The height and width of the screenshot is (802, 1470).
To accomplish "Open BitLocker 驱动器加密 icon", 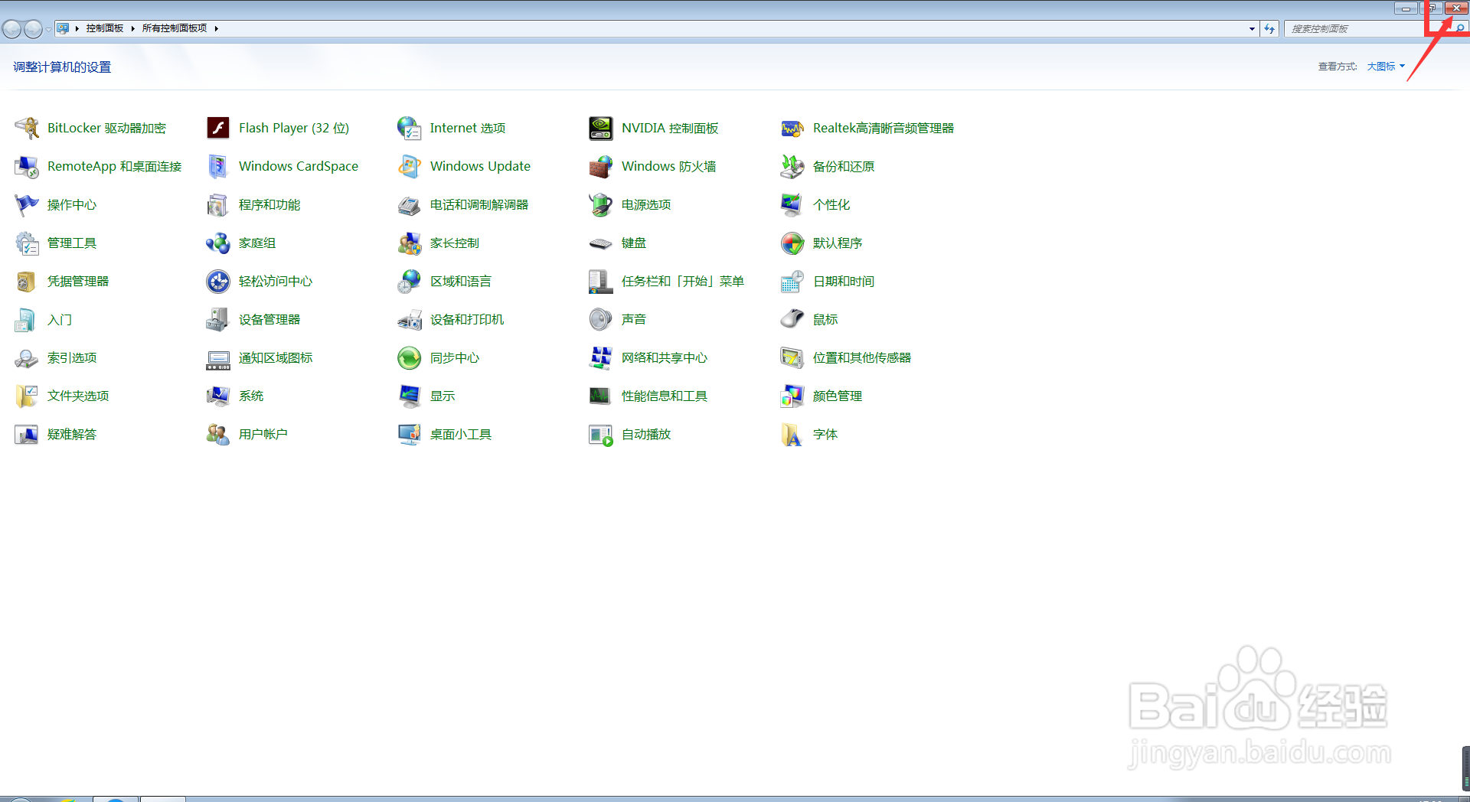I will (27, 128).
